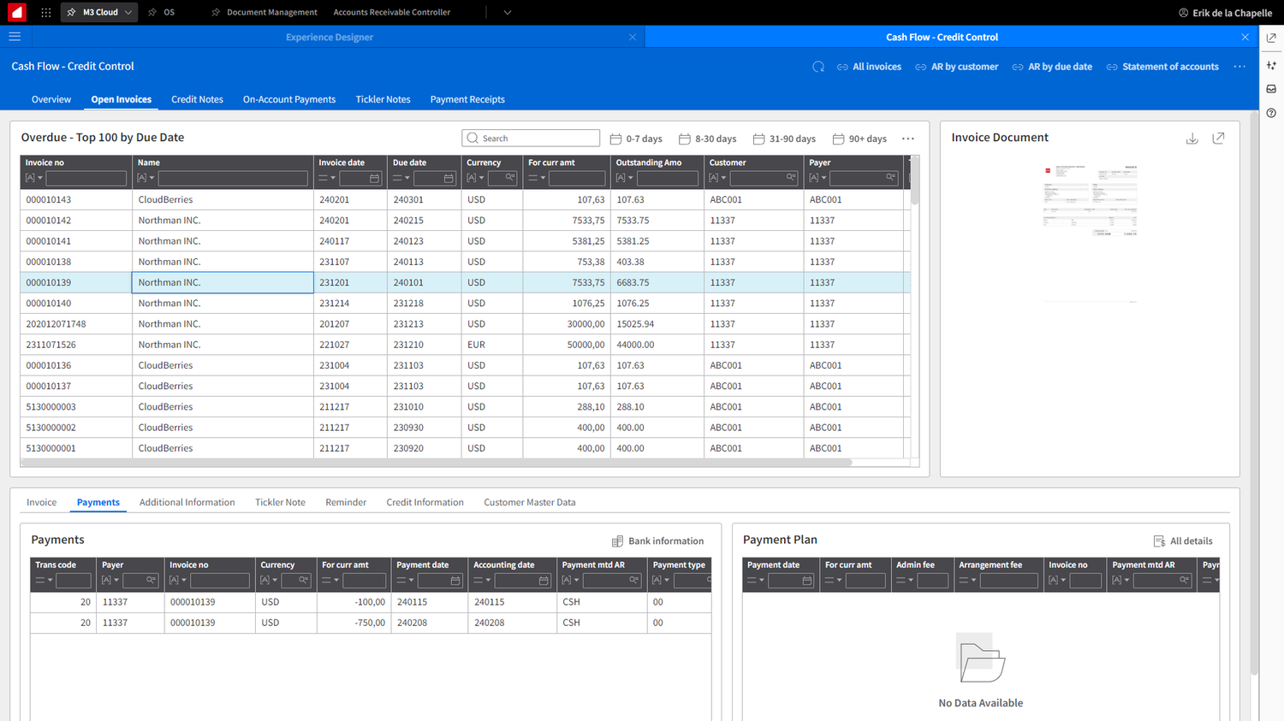This screenshot has height=721, width=1284.
Task: Open the AR by customer link
Action: coord(956,66)
